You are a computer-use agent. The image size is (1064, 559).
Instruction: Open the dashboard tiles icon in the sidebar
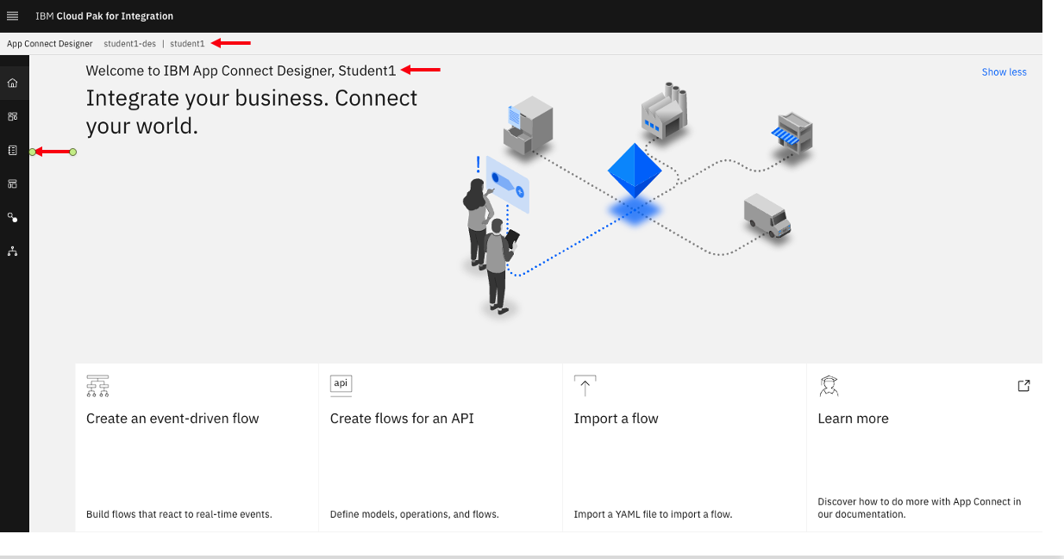(x=12, y=116)
